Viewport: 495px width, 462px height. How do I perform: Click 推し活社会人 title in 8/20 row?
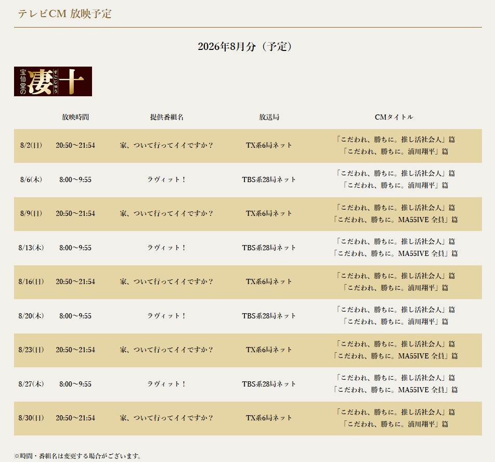coord(396,310)
